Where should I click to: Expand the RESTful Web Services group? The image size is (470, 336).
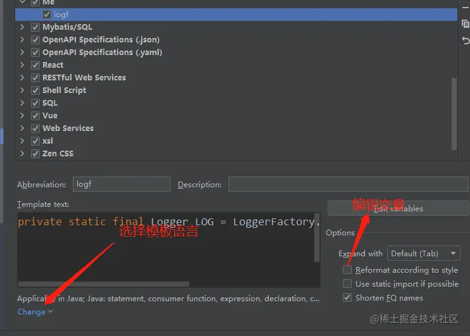click(x=22, y=78)
